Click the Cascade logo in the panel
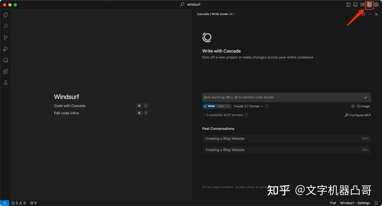Screen dimensions: 382x206 click(x=207, y=37)
